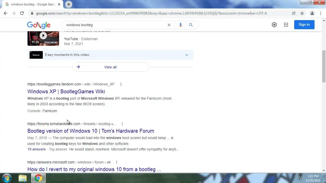
Task: Open Chrome profile avatar menu
Action: point(312,13)
